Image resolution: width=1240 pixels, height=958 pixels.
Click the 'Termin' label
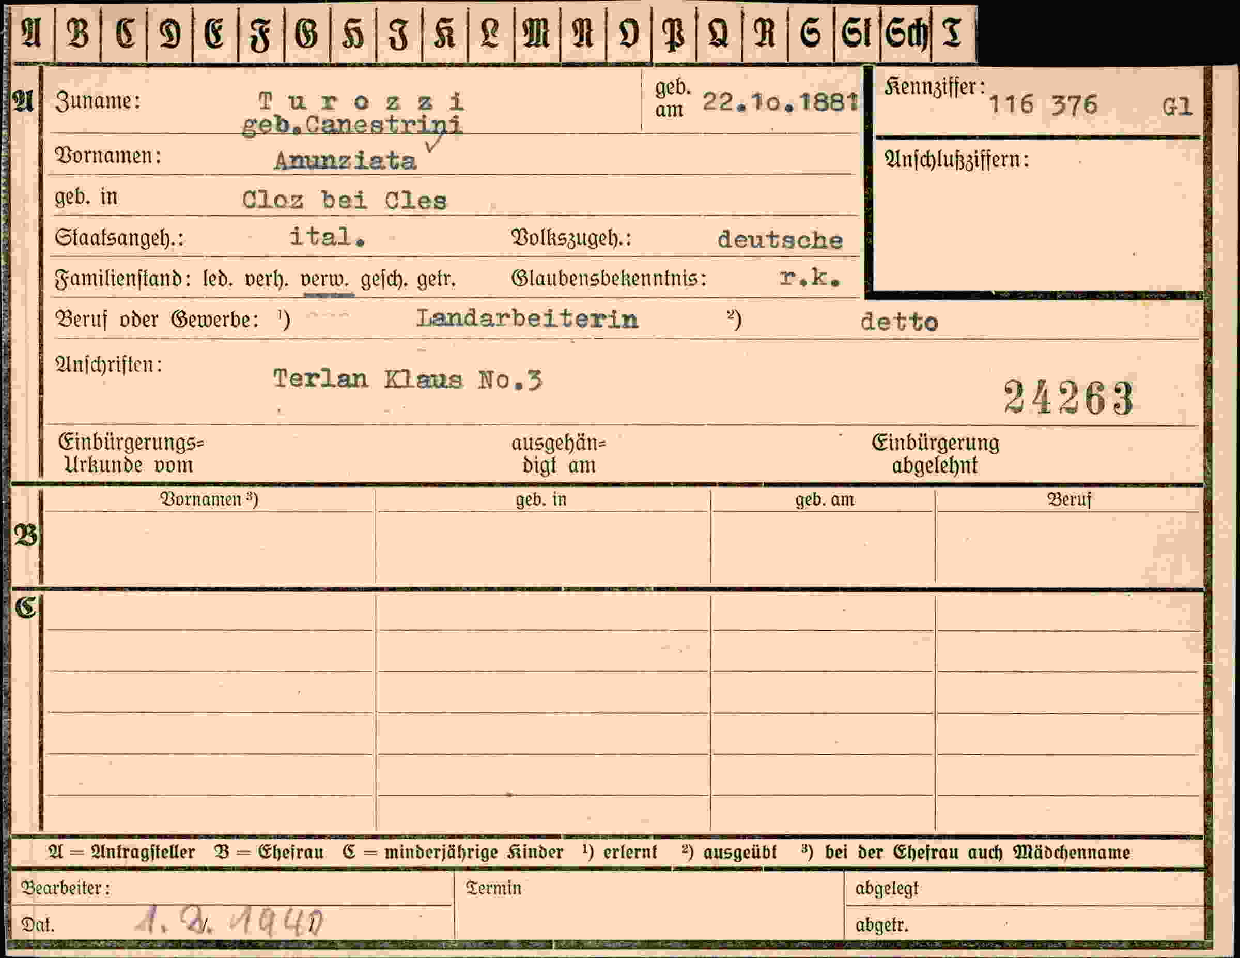[x=493, y=888]
